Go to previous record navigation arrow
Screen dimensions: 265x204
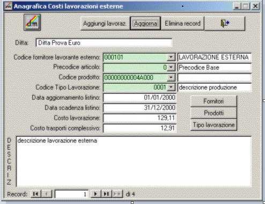tap(47, 194)
